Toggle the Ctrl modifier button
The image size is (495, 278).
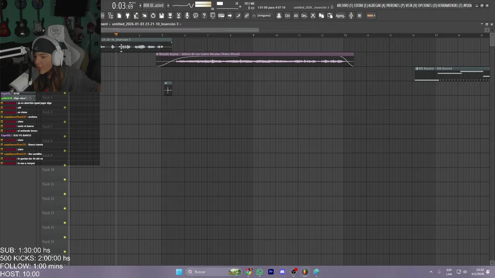pyautogui.click(x=287, y=15)
